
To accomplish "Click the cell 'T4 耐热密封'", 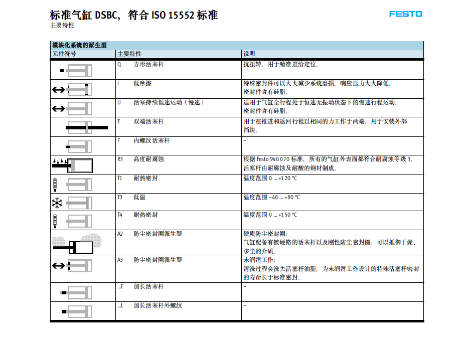I will (x=137, y=215).
